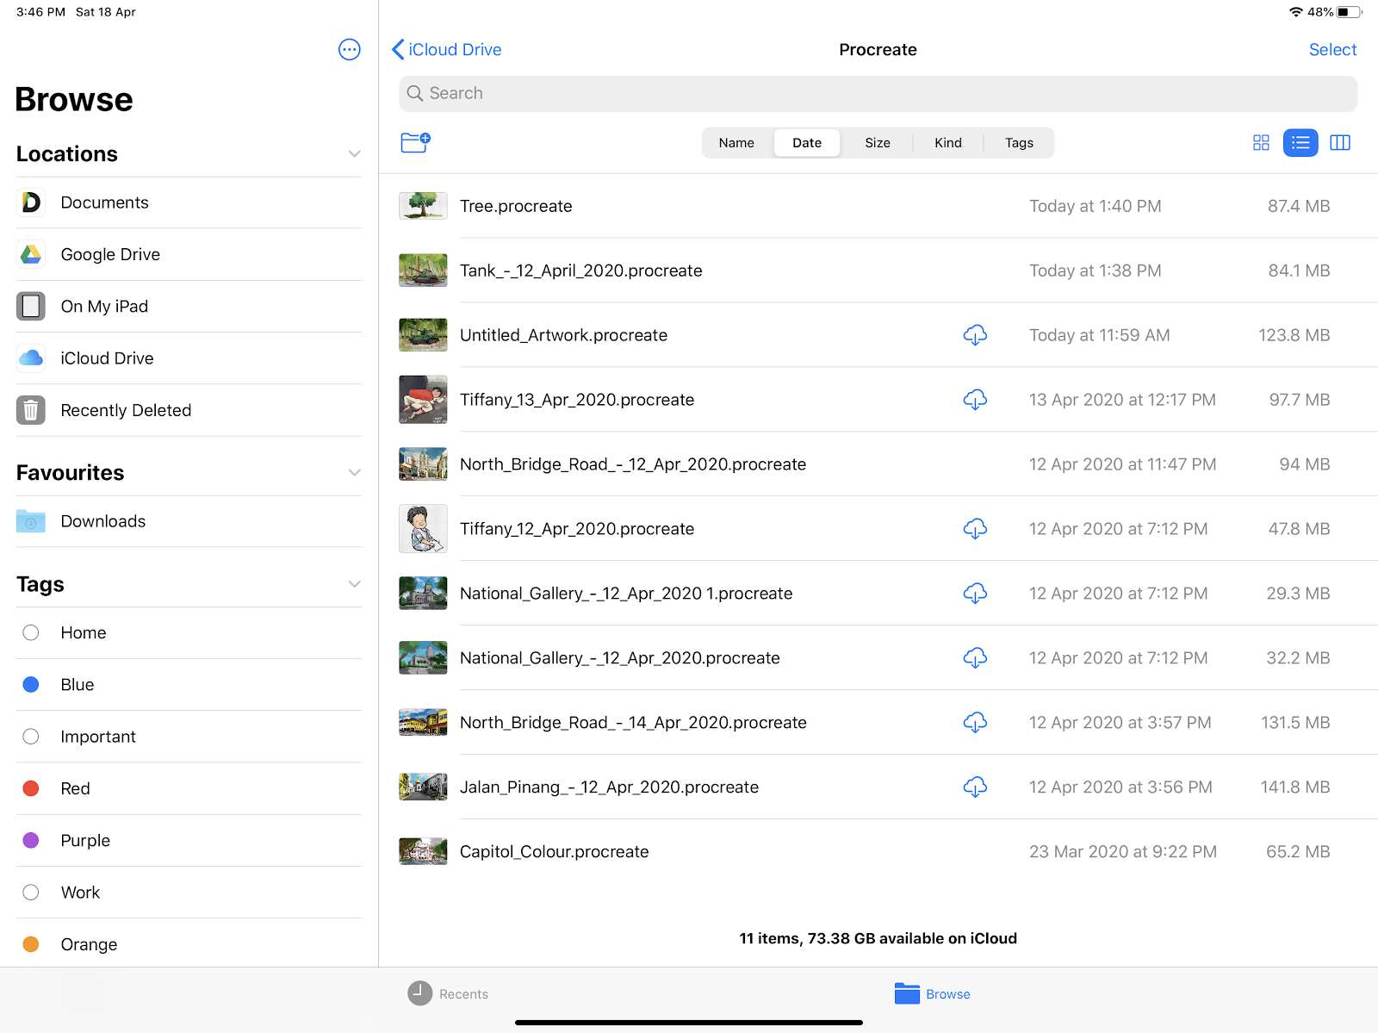The height and width of the screenshot is (1033, 1378).
Task: Open the Tree.procreate thumbnail
Action: pos(423,206)
